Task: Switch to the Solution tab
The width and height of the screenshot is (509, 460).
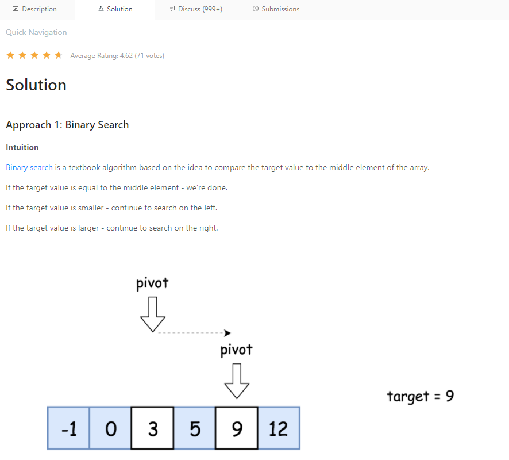Action: 115,9
